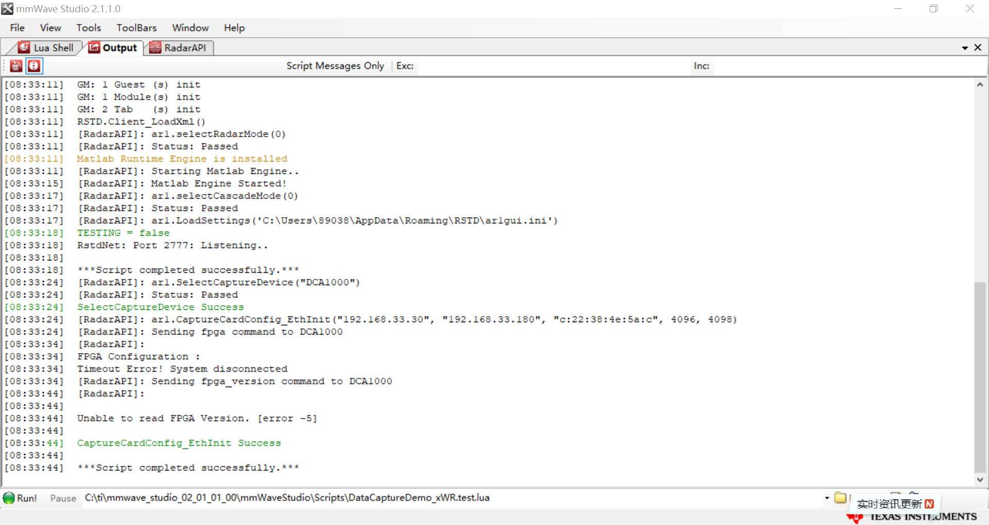Click the yellow browse folder icon

coord(840,497)
